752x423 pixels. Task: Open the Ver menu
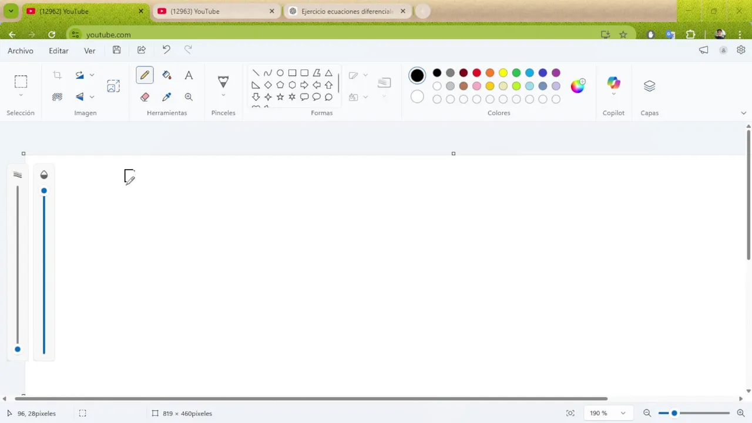90,51
